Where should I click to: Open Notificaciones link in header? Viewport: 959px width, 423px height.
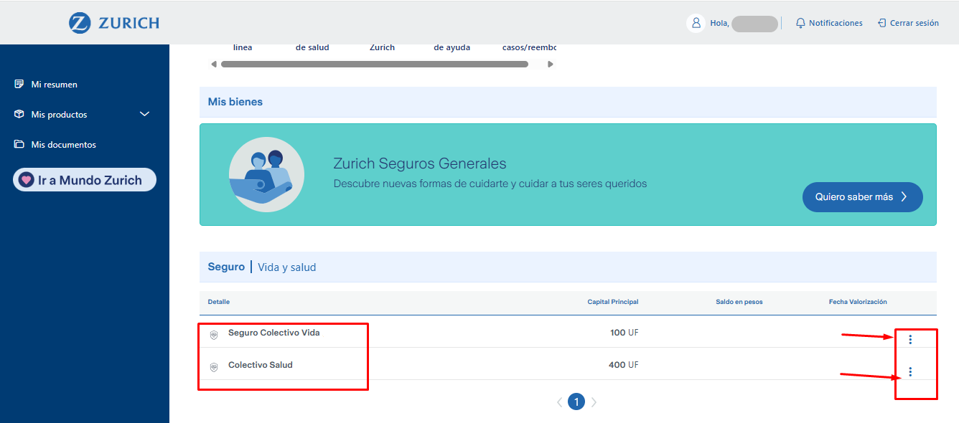836,24
